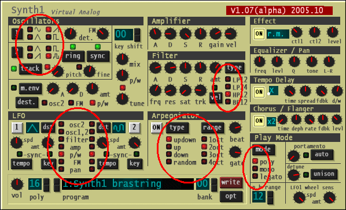The width and height of the screenshot is (346, 210).
Task: Select oscillator 1 sawtooth wave LED
Action: 49,29
